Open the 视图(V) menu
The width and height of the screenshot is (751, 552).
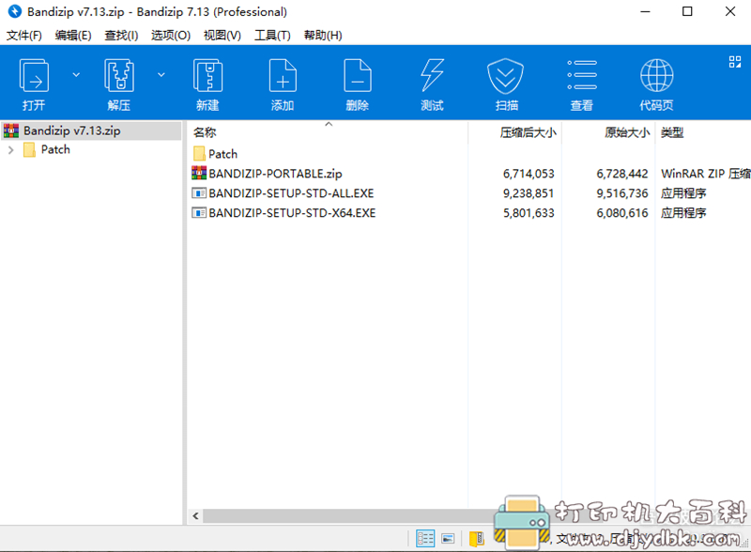(x=222, y=36)
